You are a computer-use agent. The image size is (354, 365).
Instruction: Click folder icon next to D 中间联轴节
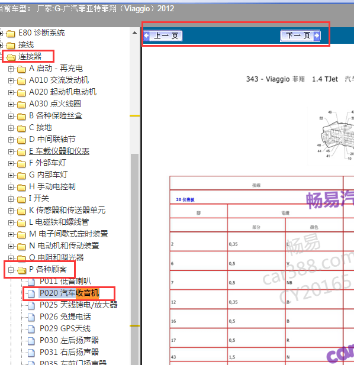(x=21, y=140)
